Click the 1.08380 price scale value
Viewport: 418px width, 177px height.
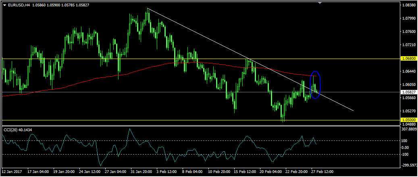point(410,5)
